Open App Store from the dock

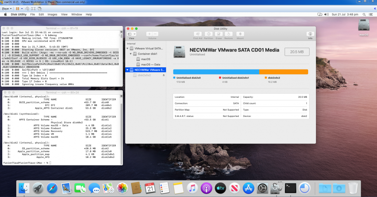click(x=248, y=188)
